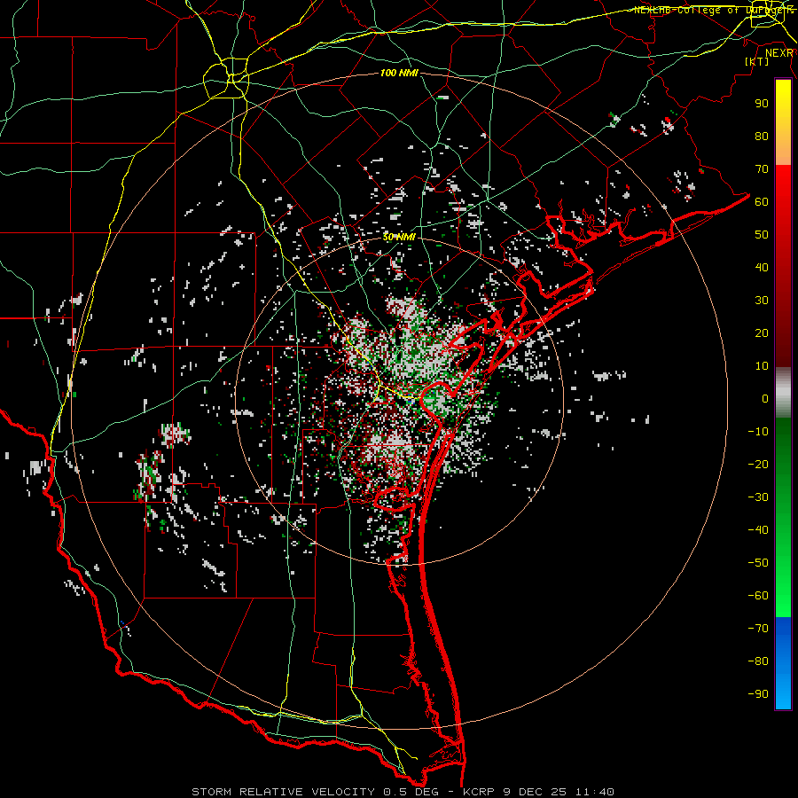Click the gray zero-velocity segment of color bar
Image resolution: width=798 pixels, height=798 pixels.
click(783, 393)
